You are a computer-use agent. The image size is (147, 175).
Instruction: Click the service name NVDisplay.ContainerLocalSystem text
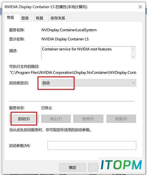click(x=69, y=30)
